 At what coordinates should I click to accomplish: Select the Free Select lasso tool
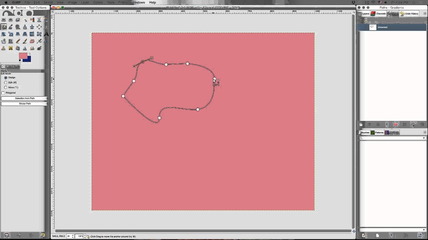click(x=18, y=20)
